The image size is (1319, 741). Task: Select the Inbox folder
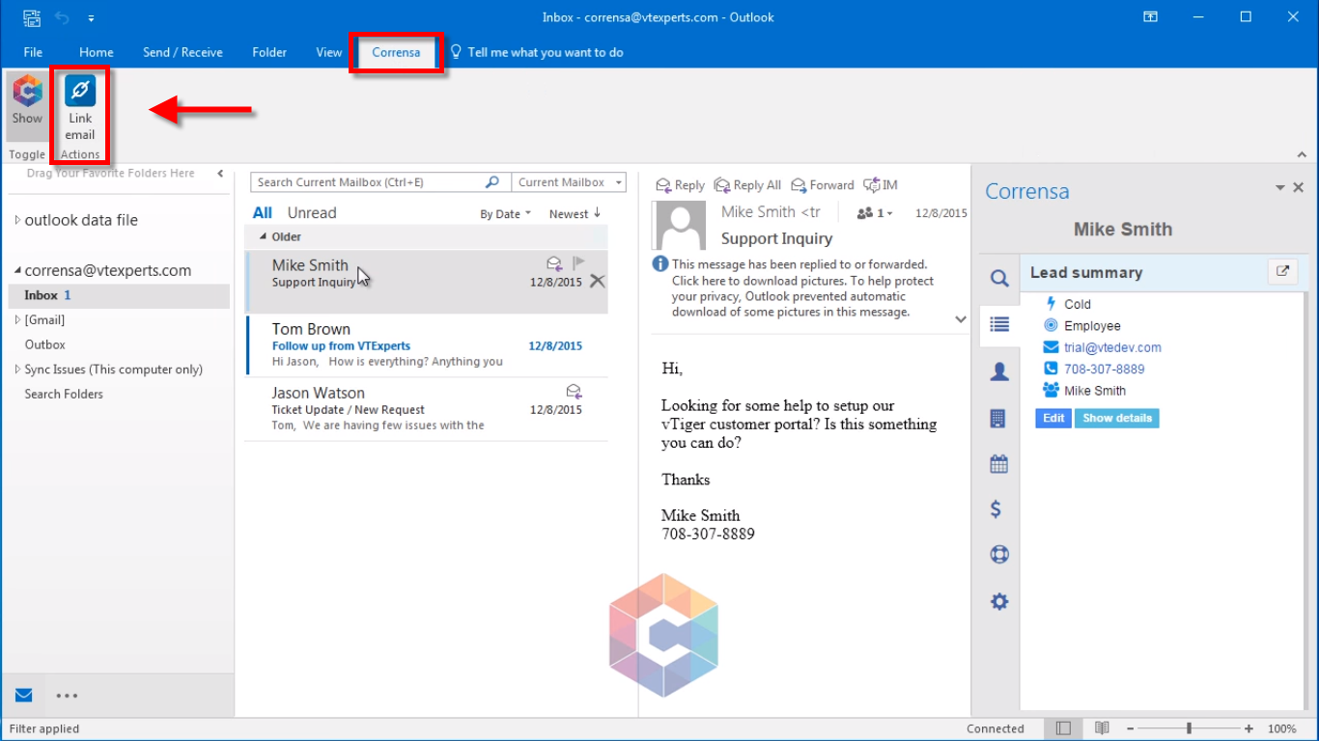pyautogui.click(x=119, y=295)
